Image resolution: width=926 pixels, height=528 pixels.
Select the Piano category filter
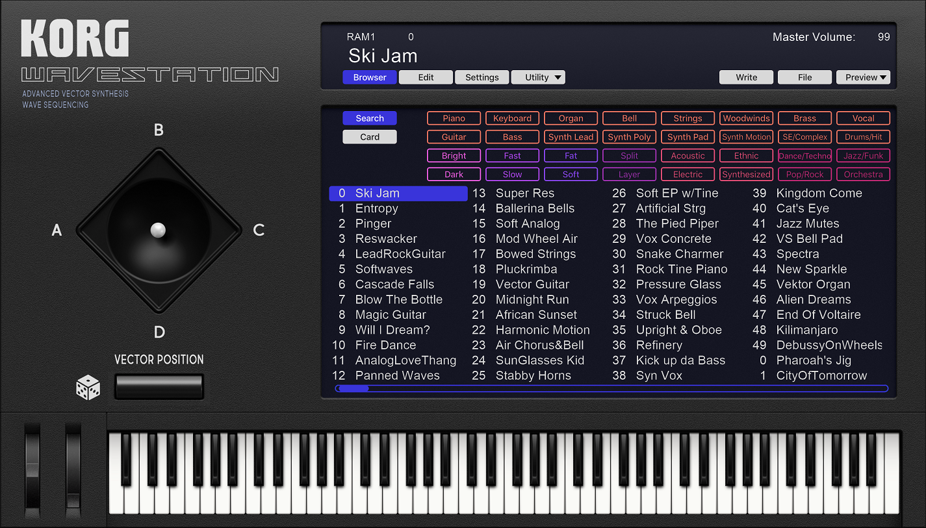coord(454,118)
